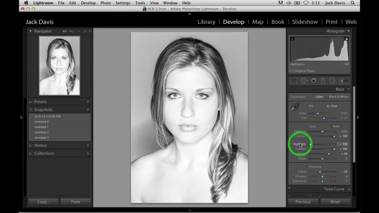Screen dimensions: 379x213
Task: Open the Develop menu in menu bar
Action: pos(88,3)
